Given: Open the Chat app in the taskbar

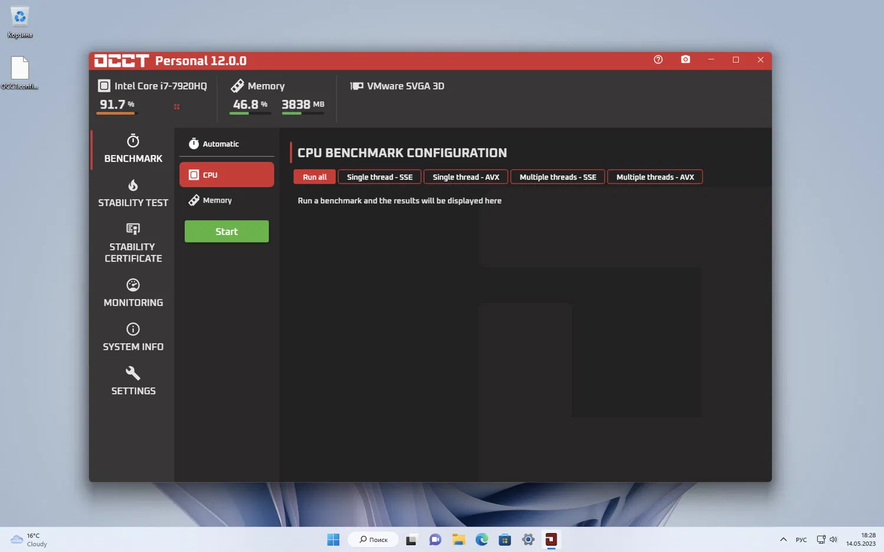Looking at the screenshot, I should pos(435,540).
